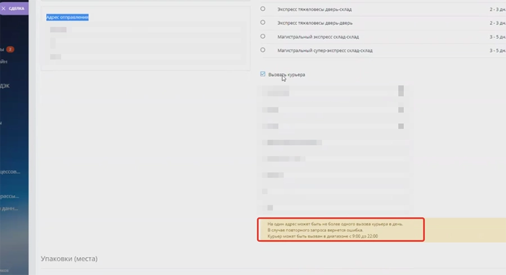The width and height of the screenshot is (506, 275).
Task: Open the third dropdown below Вызвать курьера
Action: [x=400, y=126]
